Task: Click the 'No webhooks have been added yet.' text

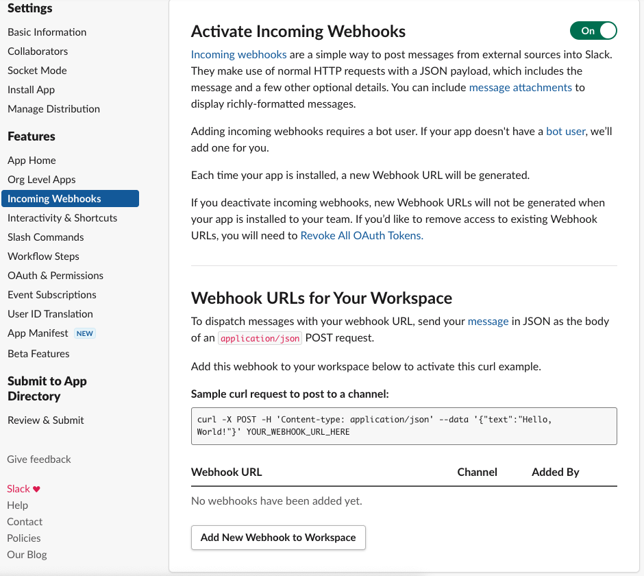Action: (x=276, y=501)
